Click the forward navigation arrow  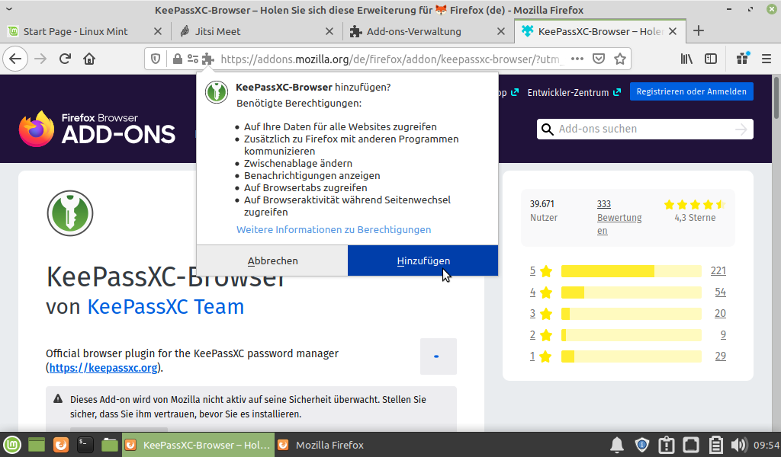point(40,59)
